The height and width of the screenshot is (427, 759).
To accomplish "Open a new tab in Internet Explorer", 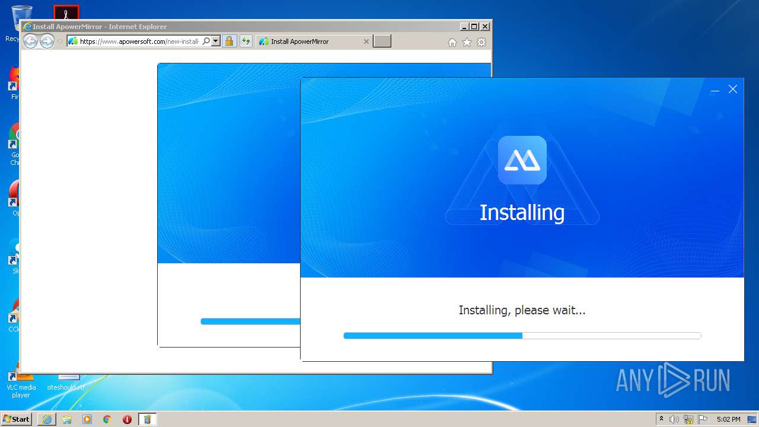I will pyautogui.click(x=382, y=41).
